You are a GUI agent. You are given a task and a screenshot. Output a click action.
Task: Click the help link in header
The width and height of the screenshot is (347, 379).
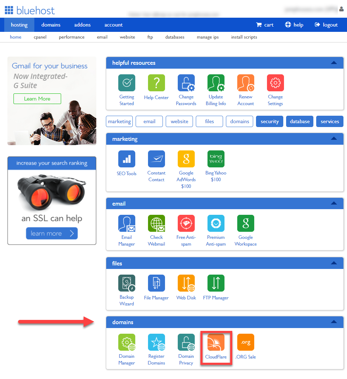tap(294, 25)
